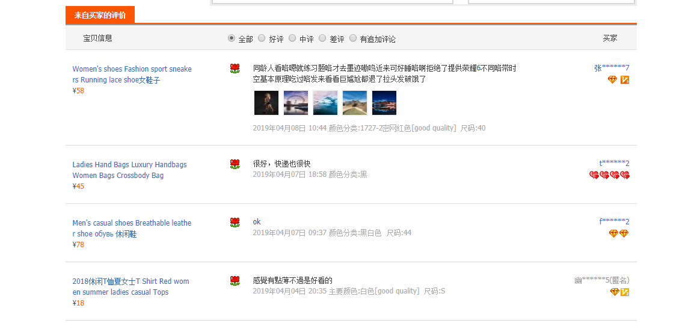Screen dimensions: 694x329
Task: Click orange badge icon under 幽******5(匿名)
Action: (624, 292)
